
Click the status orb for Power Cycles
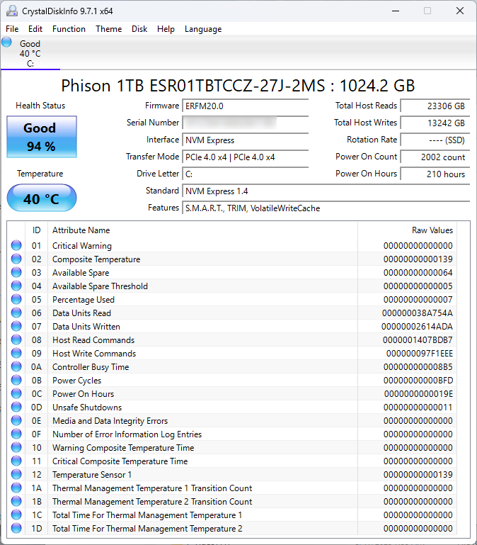click(x=16, y=381)
